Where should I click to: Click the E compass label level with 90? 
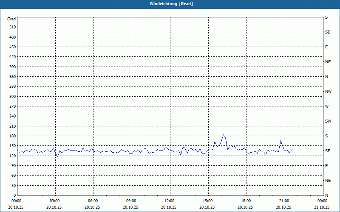[326, 166]
